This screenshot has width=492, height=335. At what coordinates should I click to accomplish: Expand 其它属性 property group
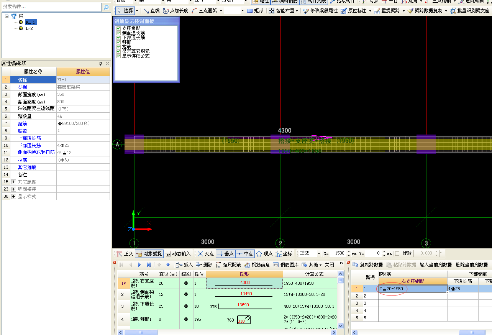pyautogui.click(x=13, y=182)
